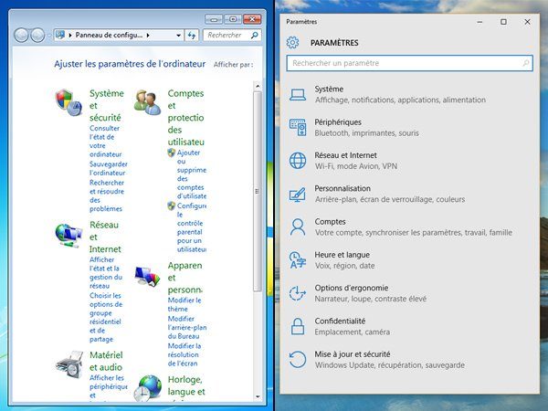Click Afficher l'état et la gestion du réseau

[106, 272]
